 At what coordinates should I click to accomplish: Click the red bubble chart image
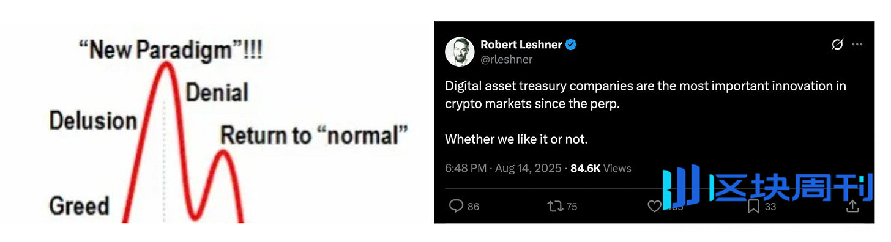click(229, 129)
